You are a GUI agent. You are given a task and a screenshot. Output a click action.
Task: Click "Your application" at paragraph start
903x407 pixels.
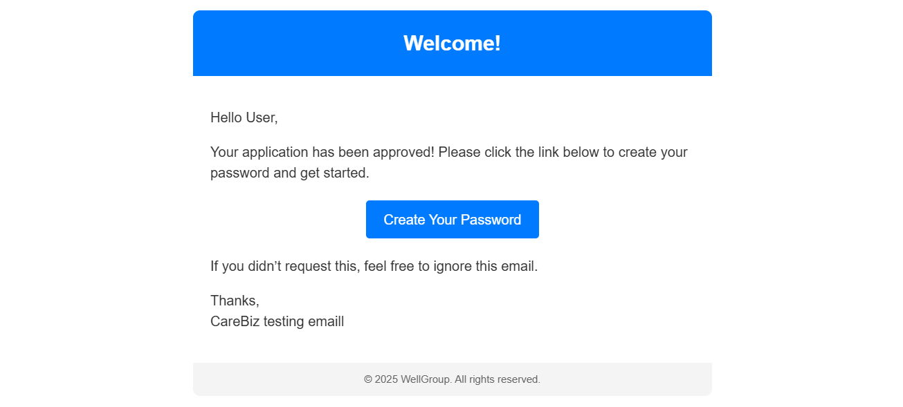click(259, 153)
